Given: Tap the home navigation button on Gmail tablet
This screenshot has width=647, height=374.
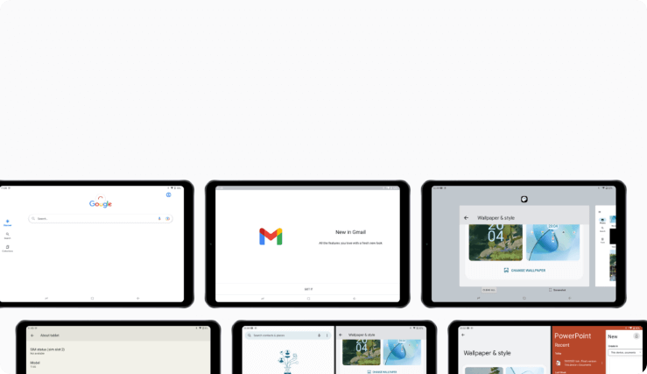Looking at the screenshot, I should click(308, 299).
